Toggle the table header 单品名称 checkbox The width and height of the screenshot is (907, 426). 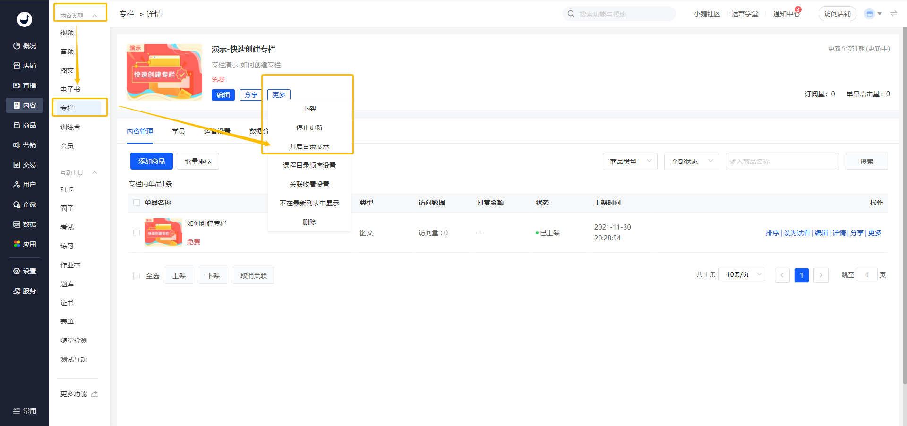pos(137,203)
